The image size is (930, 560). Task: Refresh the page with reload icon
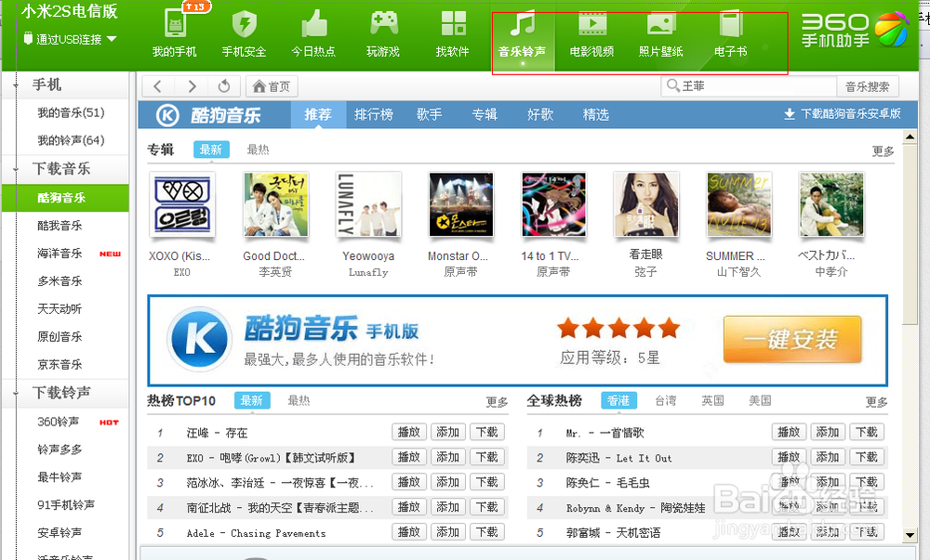pos(223,86)
